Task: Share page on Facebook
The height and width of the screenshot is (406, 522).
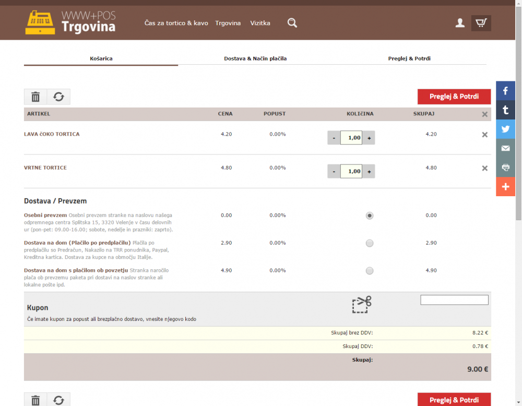Action: pyautogui.click(x=505, y=91)
